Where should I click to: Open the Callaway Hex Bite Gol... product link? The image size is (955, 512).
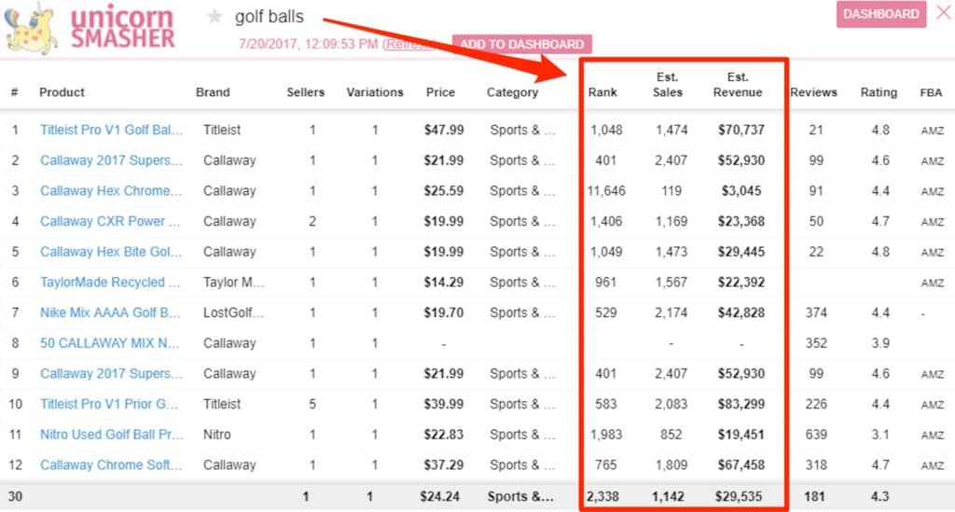[111, 252]
